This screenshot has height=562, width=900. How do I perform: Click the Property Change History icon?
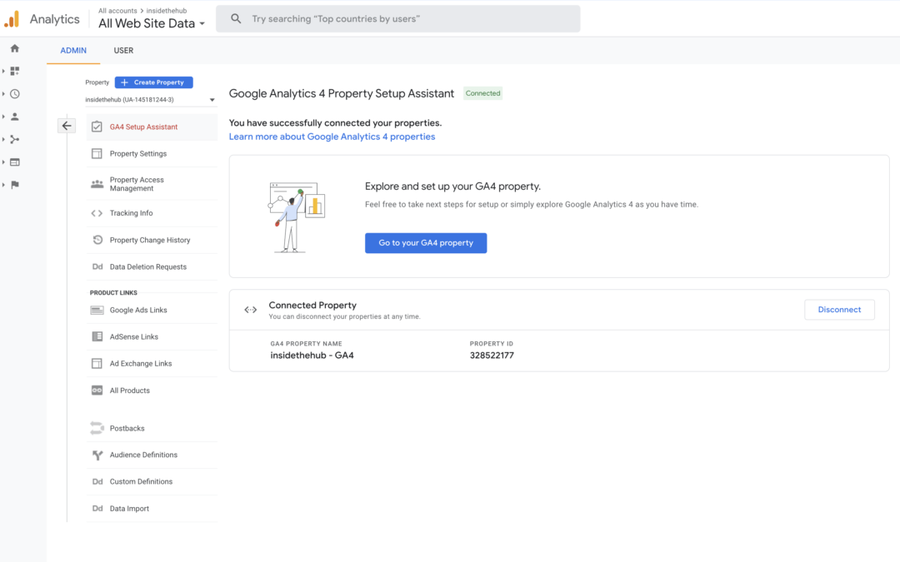pyautogui.click(x=97, y=240)
